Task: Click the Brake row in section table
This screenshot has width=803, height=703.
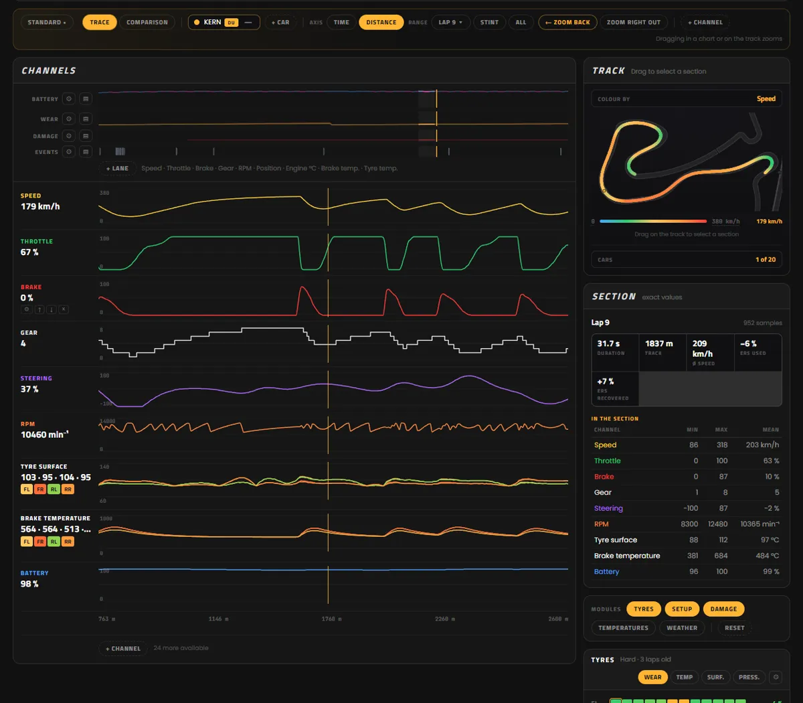Action: pyautogui.click(x=687, y=477)
